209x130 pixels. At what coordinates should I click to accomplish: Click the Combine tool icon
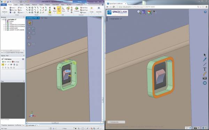click(77, 9)
